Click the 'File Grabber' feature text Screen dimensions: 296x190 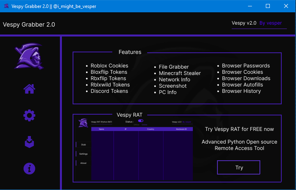[x=174, y=67]
